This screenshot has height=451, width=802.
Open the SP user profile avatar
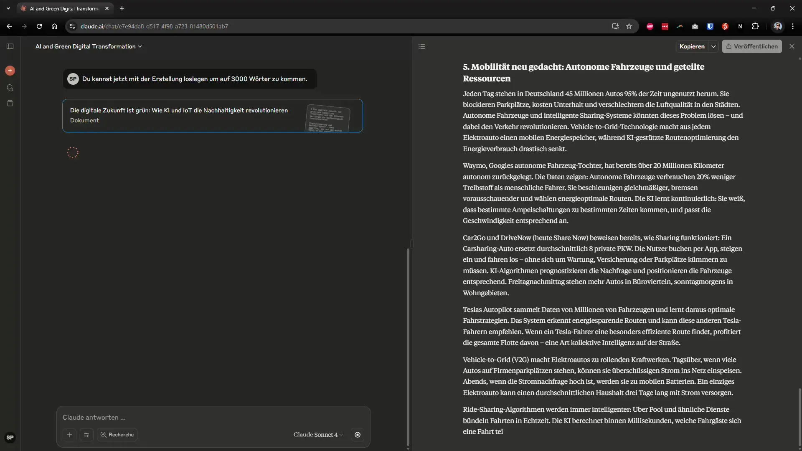pos(10,437)
